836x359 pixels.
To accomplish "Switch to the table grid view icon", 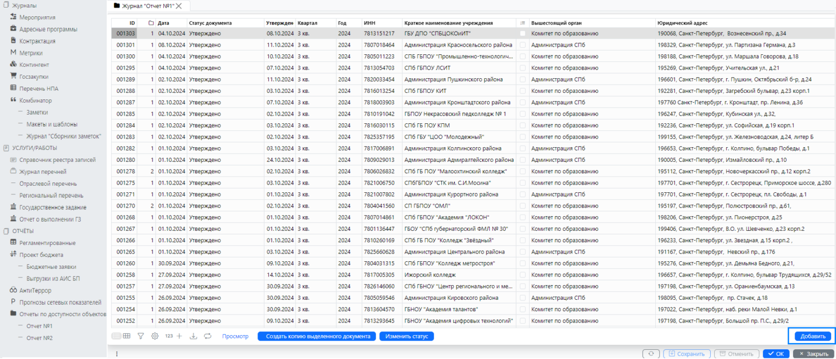I will pos(127,336).
